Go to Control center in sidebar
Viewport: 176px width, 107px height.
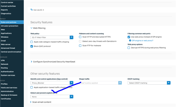[x=7, y=2]
